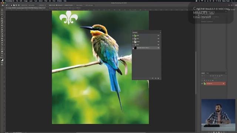This screenshot has height=133, width=237.
Task: Click Save Selection as Channel icon
Action: (x=153, y=78)
